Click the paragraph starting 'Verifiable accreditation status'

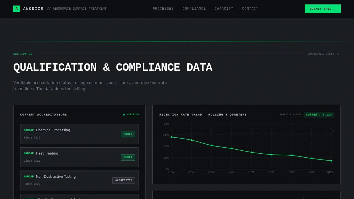click(x=90, y=86)
